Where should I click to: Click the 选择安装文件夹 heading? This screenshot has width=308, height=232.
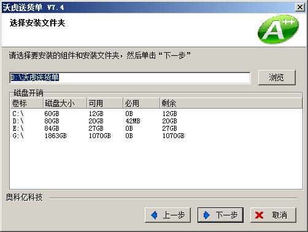37,23
